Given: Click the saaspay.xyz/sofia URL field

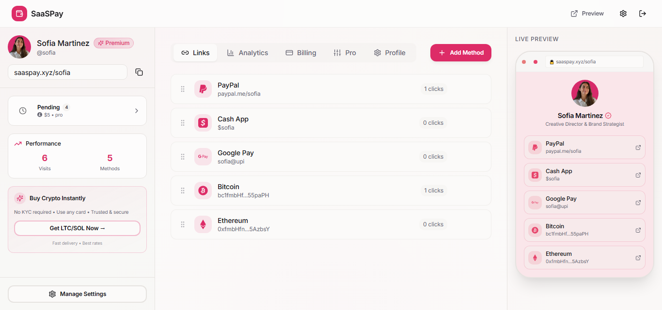Looking at the screenshot, I should coord(67,72).
